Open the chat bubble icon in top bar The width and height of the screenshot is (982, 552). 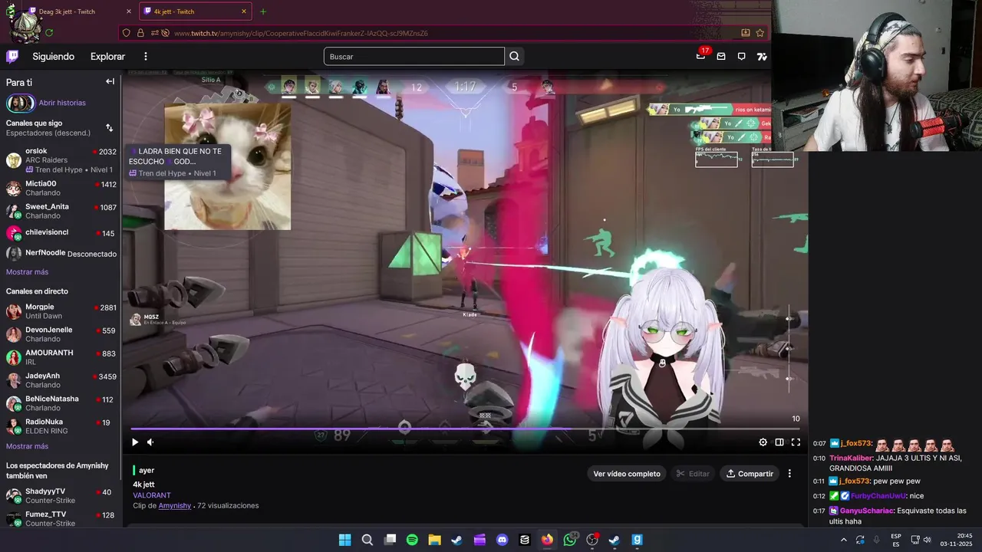[x=741, y=56]
